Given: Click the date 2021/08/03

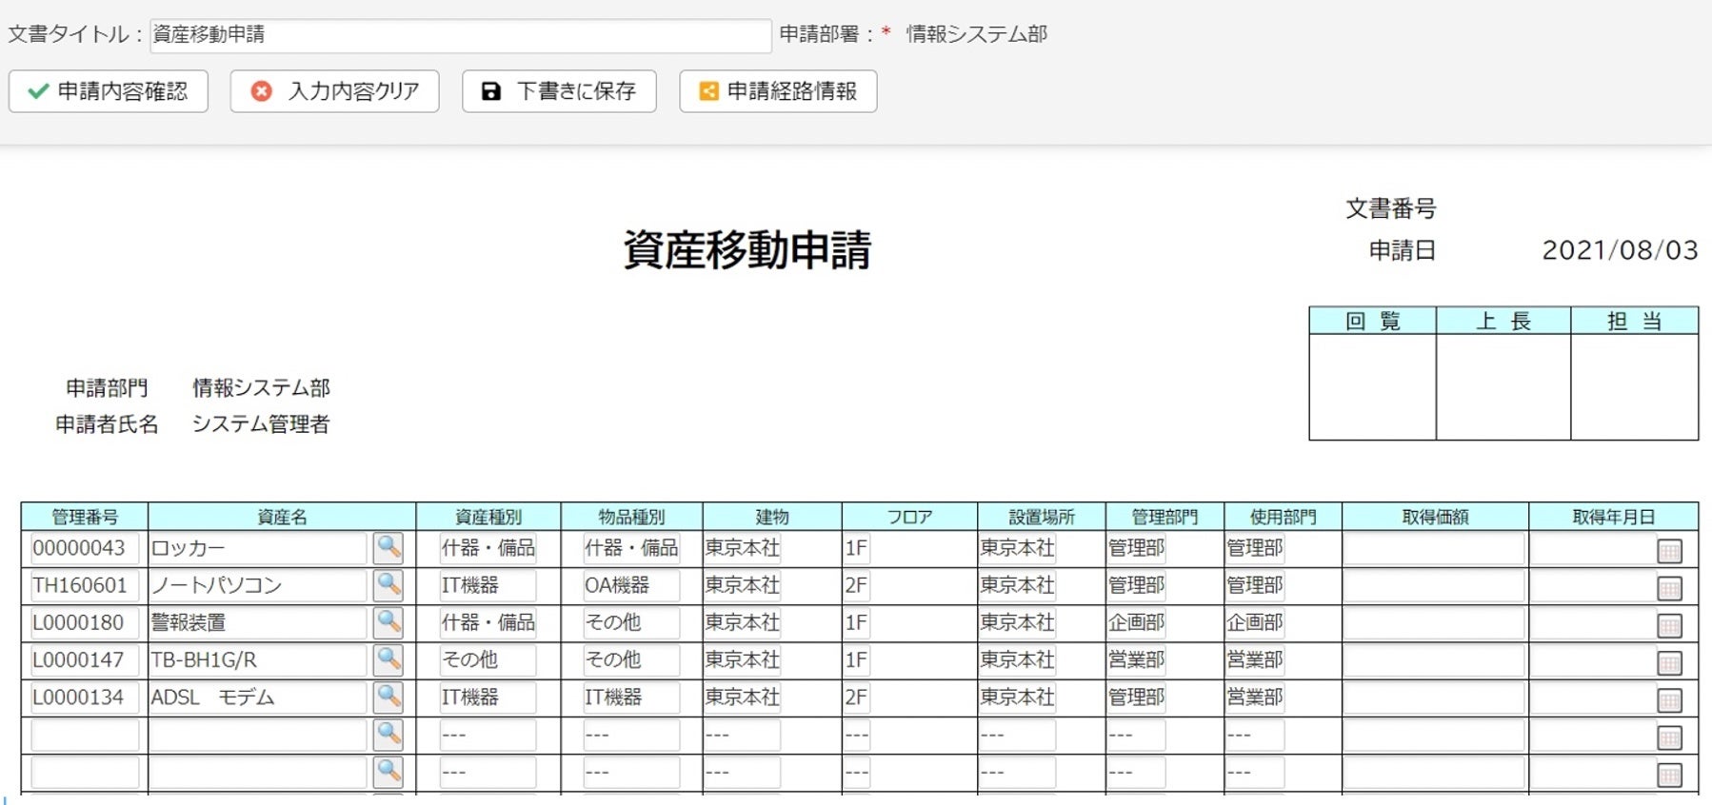Looking at the screenshot, I should pos(1620,250).
